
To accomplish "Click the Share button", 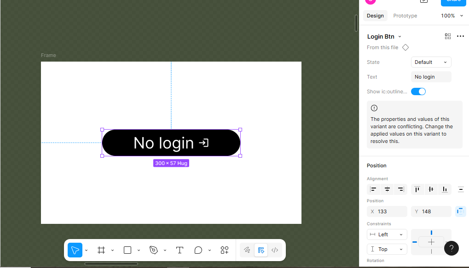I will click(x=453, y=1).
